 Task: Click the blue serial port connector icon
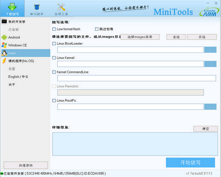37,7
